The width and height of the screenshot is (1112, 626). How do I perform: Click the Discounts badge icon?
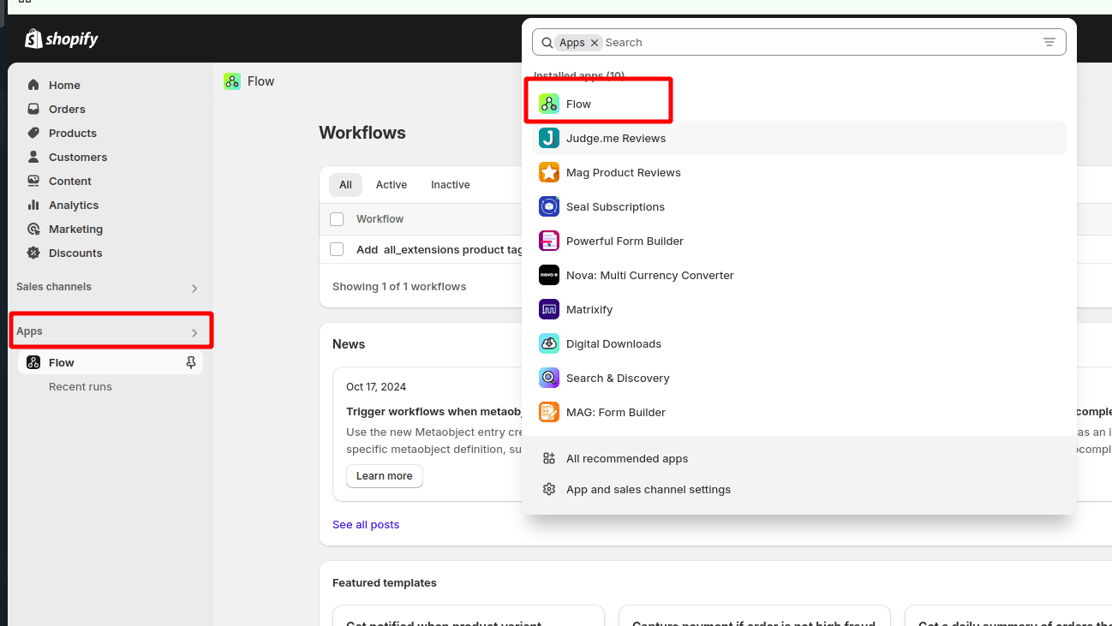pos(33,253)
